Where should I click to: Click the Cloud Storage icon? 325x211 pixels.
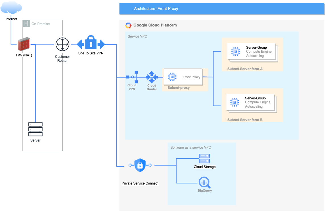(205, 158)
